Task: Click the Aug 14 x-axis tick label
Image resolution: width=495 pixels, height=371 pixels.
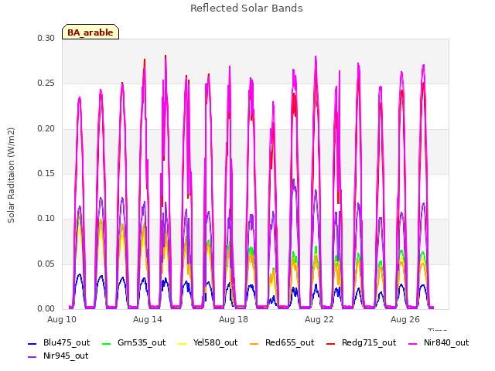Action: 148,319
